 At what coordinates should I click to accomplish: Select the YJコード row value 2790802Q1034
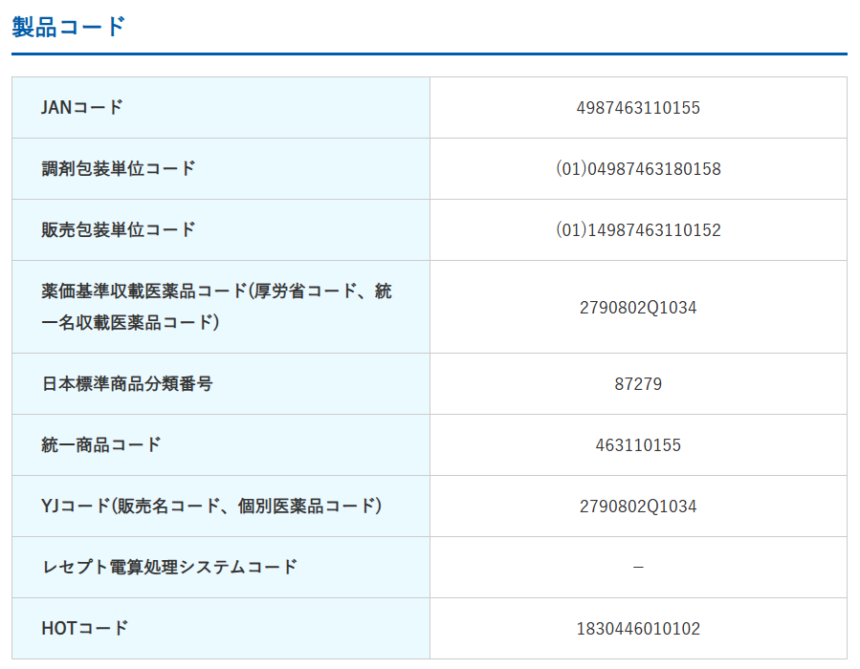pos(638,507)
